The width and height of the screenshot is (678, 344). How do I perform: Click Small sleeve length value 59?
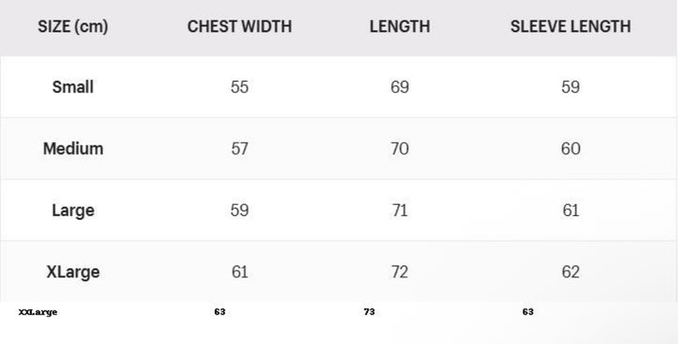[571, 87]
